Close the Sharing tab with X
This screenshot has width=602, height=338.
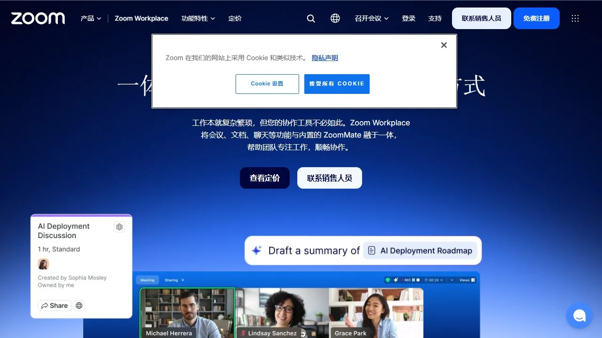(183, 280)
